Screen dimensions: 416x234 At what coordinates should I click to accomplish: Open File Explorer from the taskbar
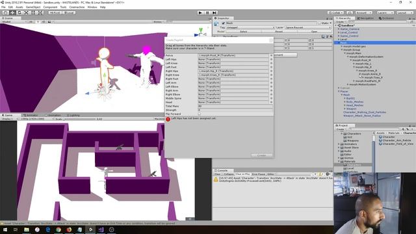pos(27,229)
